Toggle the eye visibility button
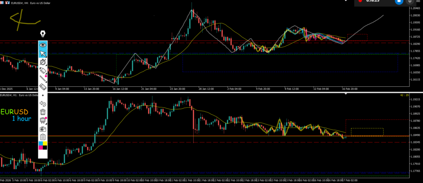The image size is (423, 183). coord(43,44)
